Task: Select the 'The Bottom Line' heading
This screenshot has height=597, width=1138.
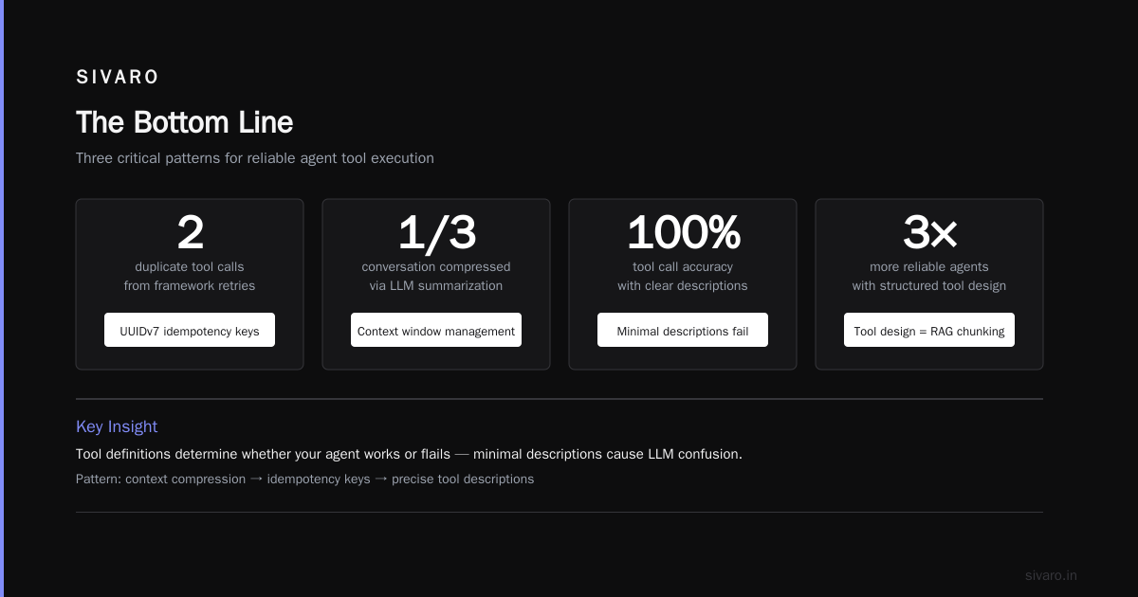Action: click(x=185, y=122)
